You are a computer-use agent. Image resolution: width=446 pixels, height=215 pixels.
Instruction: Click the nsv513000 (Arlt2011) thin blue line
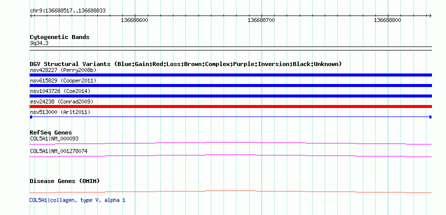click(x=231, y=117)
